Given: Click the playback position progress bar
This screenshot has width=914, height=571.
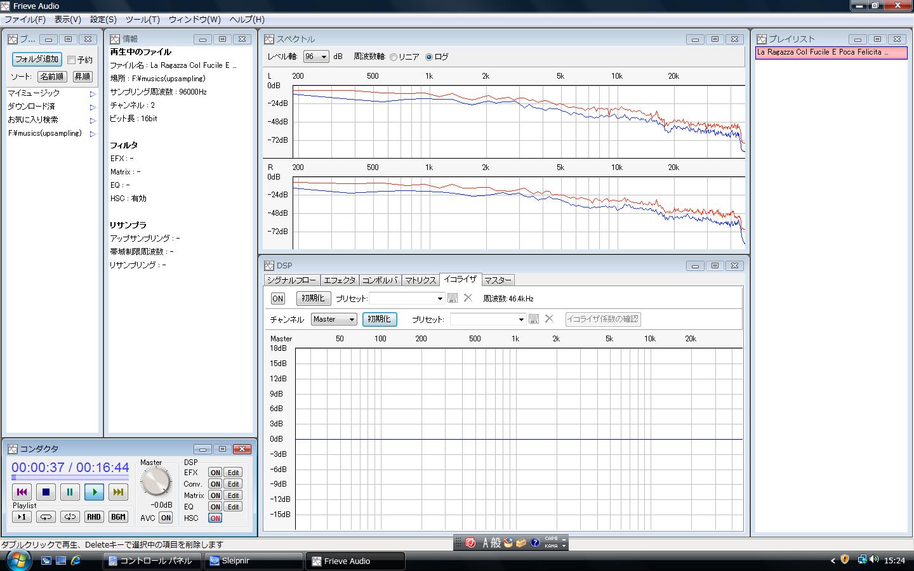Looking at the screenshot, I should click(x=70, y=477).
